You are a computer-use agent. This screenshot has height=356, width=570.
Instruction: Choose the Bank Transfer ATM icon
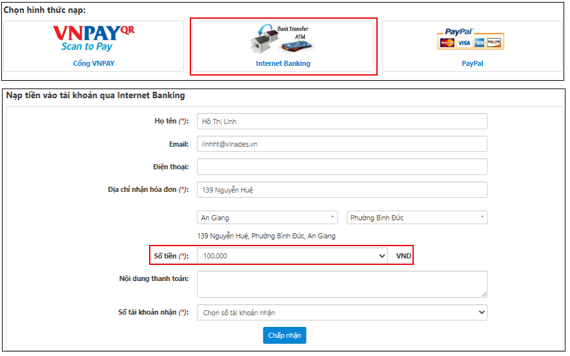coord(283,39)
